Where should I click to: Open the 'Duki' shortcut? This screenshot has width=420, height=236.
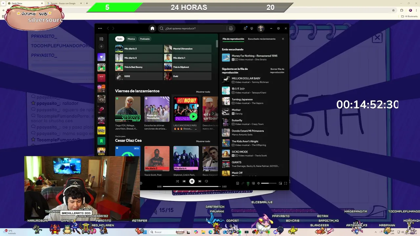(x=188, y=76)
